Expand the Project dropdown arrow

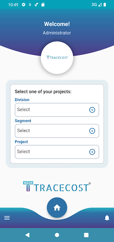(92, 152)
